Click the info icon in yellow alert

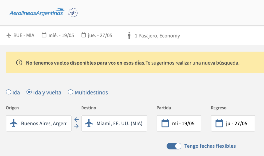(19, 62)
